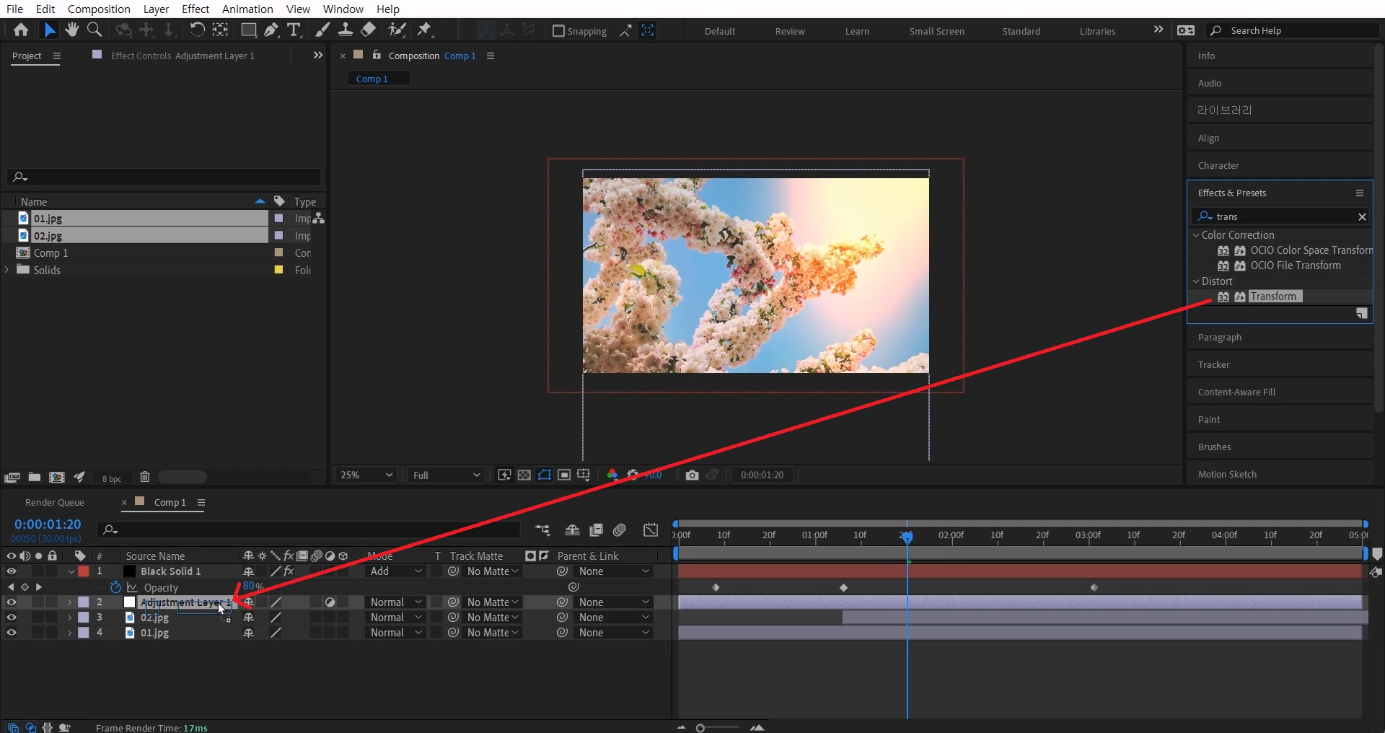The image size is (1385, 733).
Task: Open the Composition menu
Action: click(x=99, y=9)
